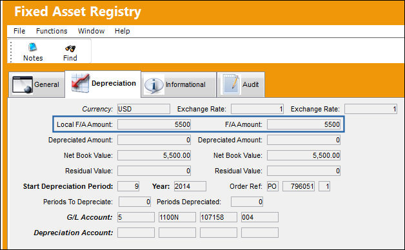Screen dimensions: 405x250
Task: Click the Start Depreciation Period field
Action: tap(128, 186)
